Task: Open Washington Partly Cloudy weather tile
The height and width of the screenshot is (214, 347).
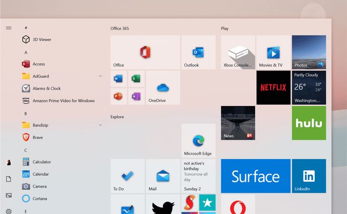Action: point(309,87)
